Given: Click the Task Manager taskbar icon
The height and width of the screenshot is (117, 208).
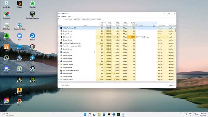Looking at the screenshot, I should [x=123, y=114].
